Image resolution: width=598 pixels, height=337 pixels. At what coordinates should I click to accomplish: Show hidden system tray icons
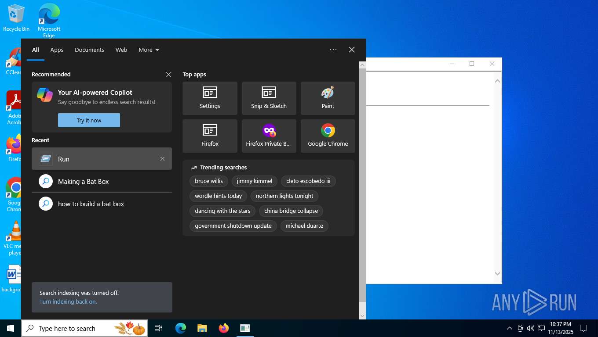tap(510, 328)
